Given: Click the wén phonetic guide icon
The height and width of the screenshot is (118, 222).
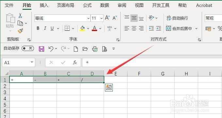Looking at the screenshot, I should (x=110, y=28).
